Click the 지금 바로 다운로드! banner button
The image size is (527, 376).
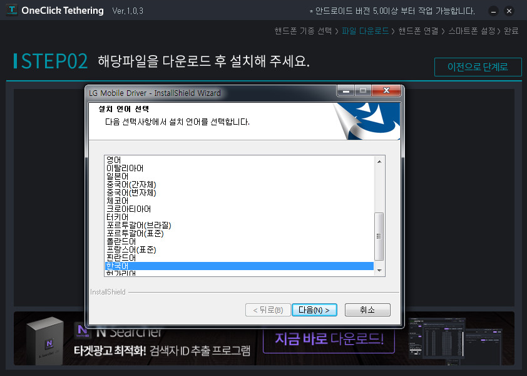(329, 339)
